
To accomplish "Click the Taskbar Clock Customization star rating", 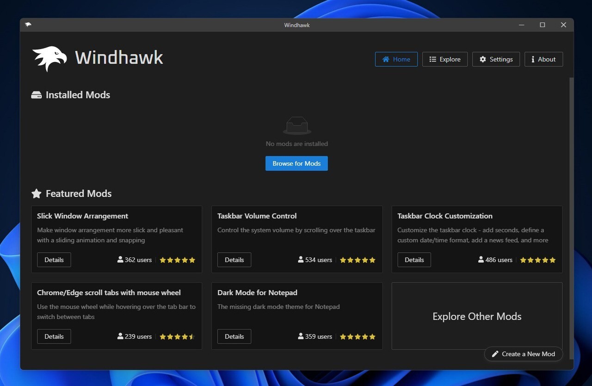I will click(x=538, y=260).
